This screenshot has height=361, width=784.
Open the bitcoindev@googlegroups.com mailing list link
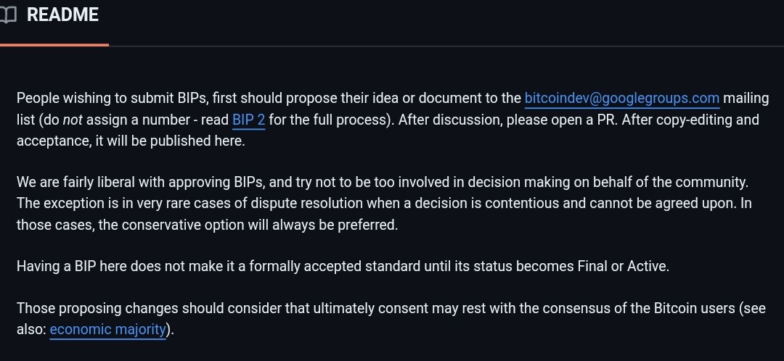tap(621, 99)
